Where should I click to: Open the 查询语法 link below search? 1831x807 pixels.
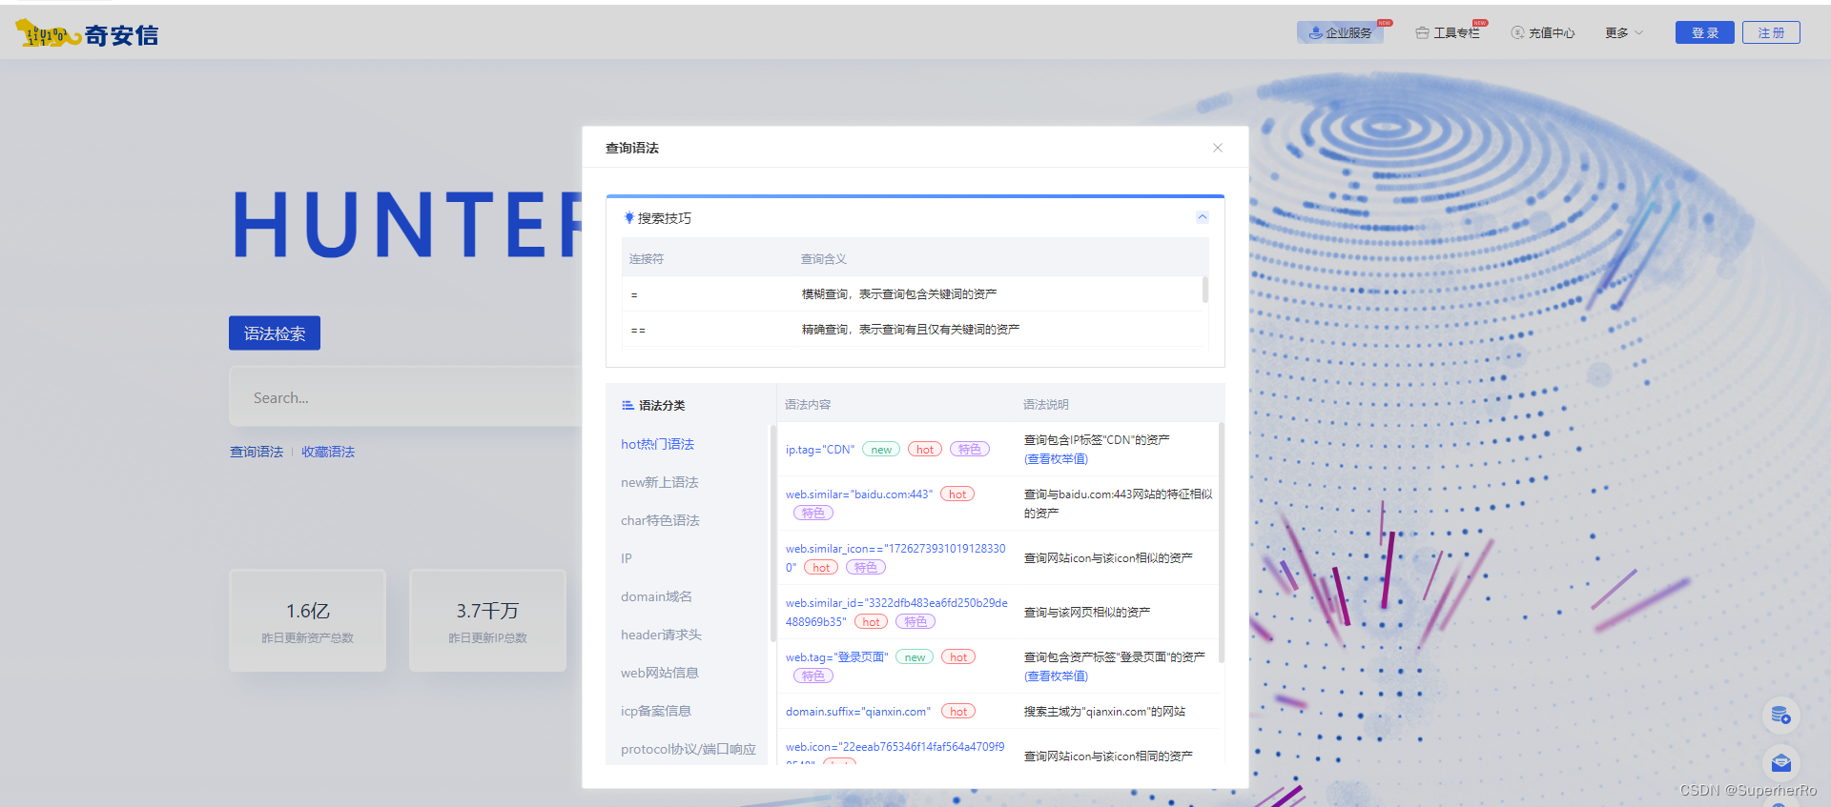[257, 452]
